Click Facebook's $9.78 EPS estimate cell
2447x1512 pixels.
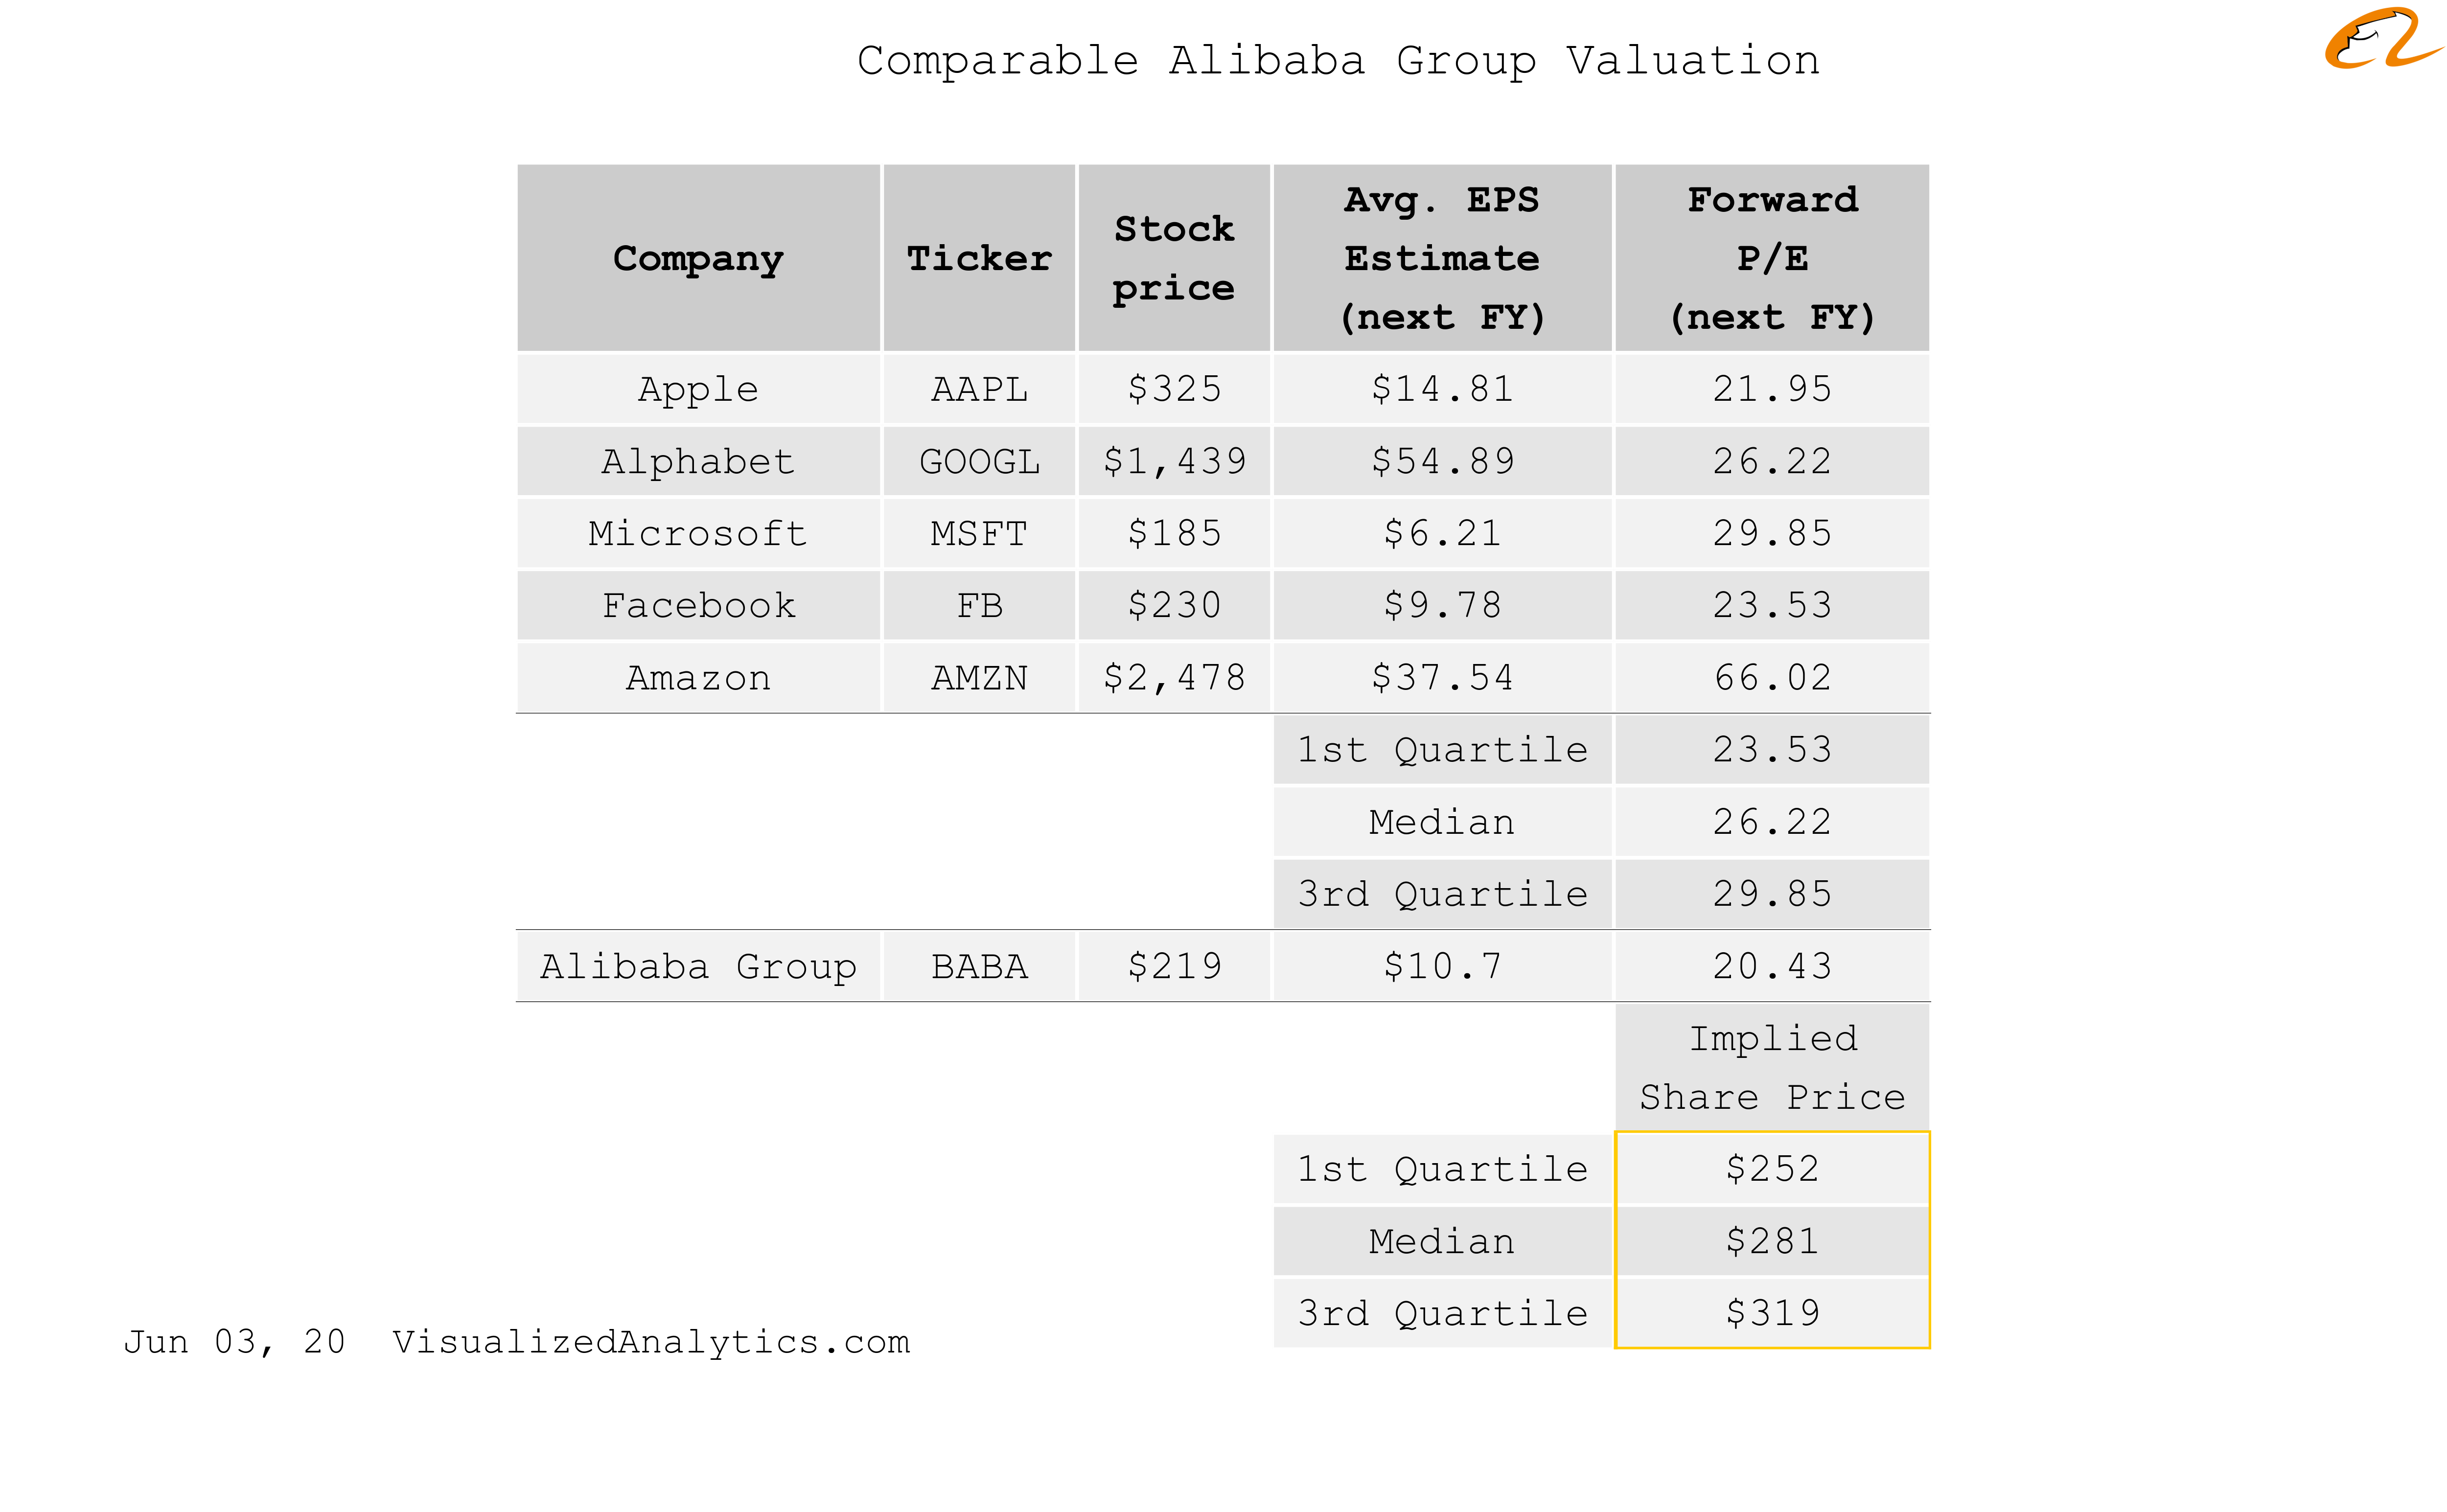1442,605
